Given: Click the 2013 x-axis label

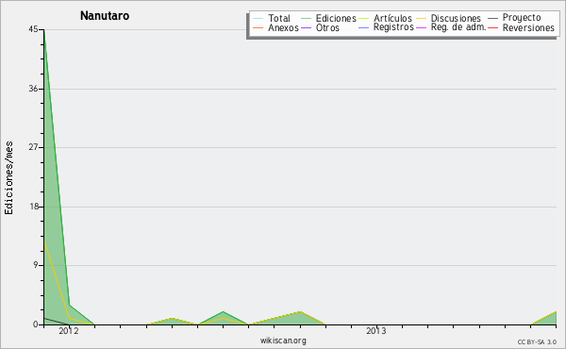Looking at the screenshot, I should (x=376, y=330).
